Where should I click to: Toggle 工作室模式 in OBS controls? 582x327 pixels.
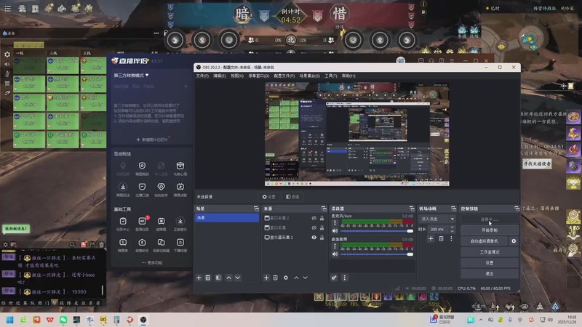490,251
